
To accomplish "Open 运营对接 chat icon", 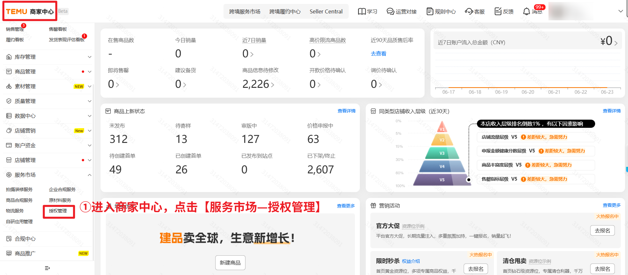I will (x=390, y=11).
